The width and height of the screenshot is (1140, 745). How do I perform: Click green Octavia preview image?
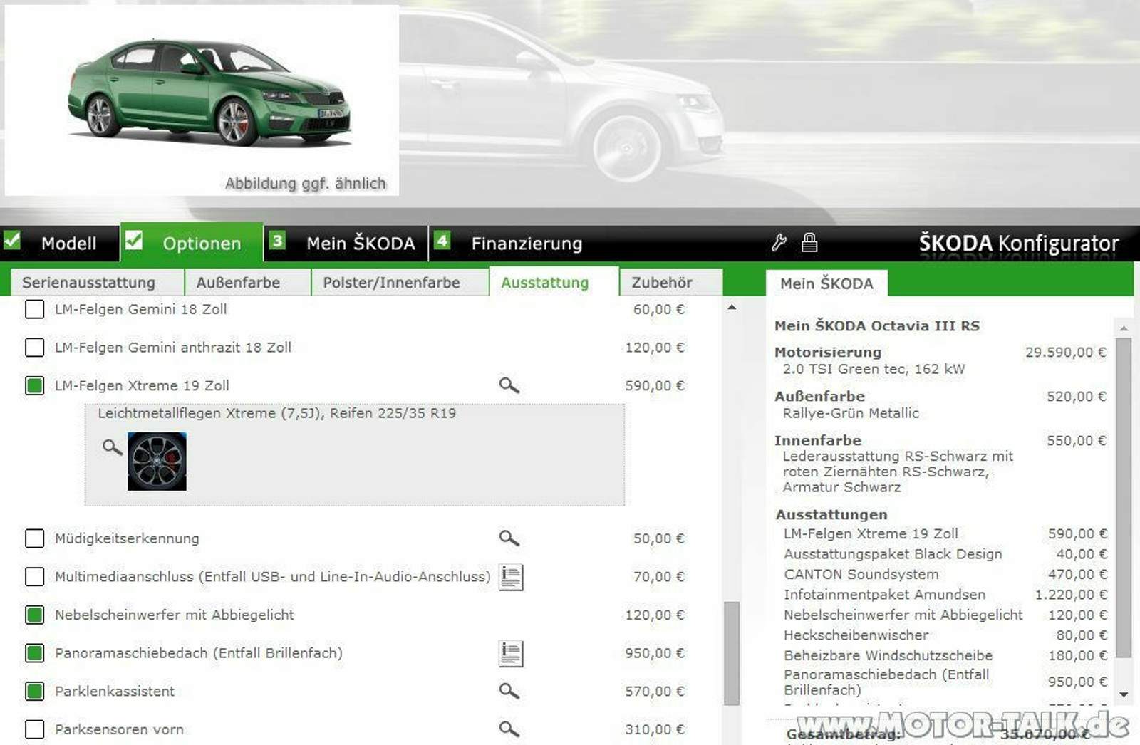(x=209, y=93)
